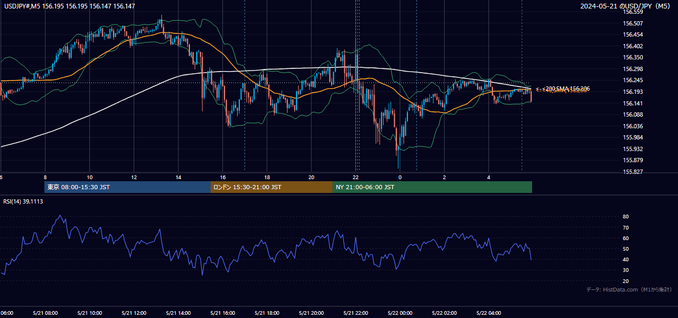
Task: Click the 5/21 20:00 date axis label
Action: coord(311,313)
